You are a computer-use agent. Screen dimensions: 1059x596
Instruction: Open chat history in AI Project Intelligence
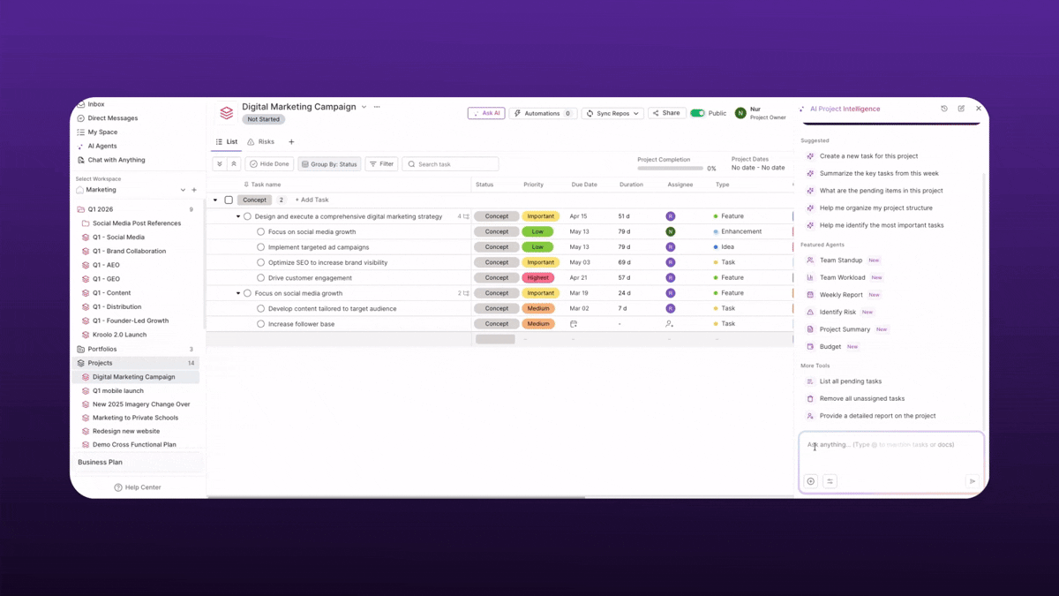pos(944,108)
